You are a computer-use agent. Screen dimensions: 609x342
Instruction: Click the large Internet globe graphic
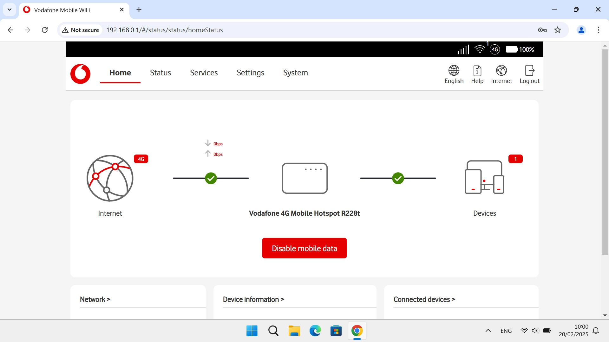110,178
